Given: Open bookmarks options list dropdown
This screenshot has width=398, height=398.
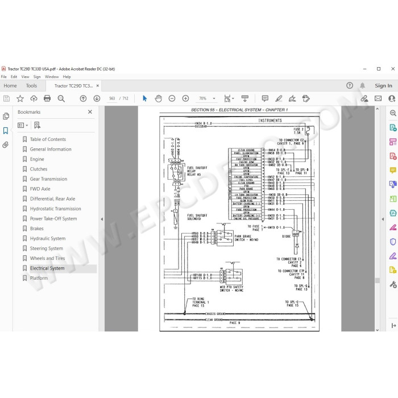Looking at the screenshot, I should point(23,125).
